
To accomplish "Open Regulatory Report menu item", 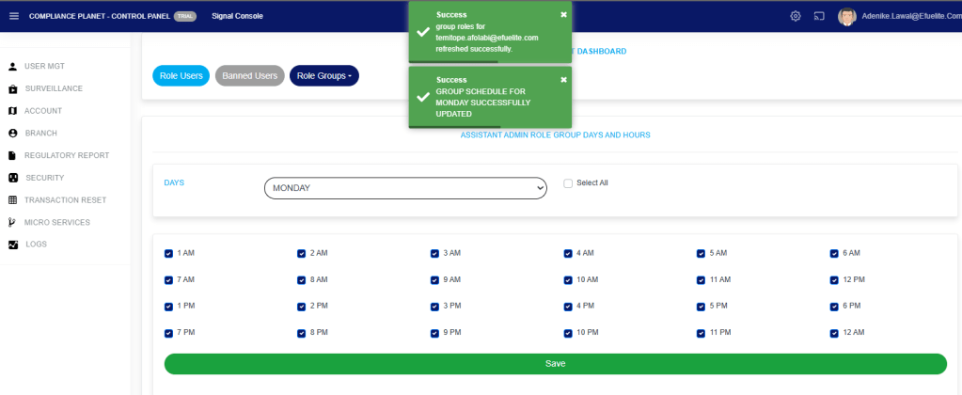I will pyautogui.click(x=67, y=155).
